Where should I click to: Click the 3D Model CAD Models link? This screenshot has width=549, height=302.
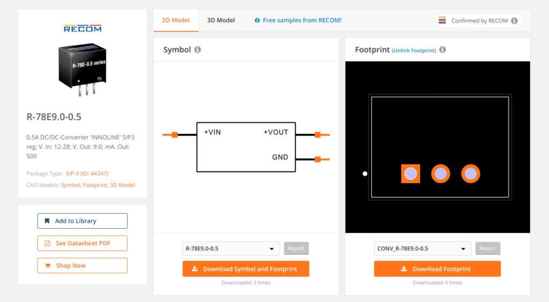pos(122,185)
